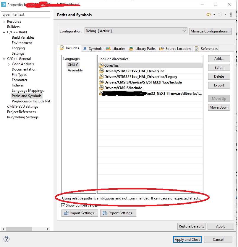Viewport: 238px width, 247px height.
Task: Click icon beside Drivers/CMSIS/Include entry
Action: (x=101, y=88)
